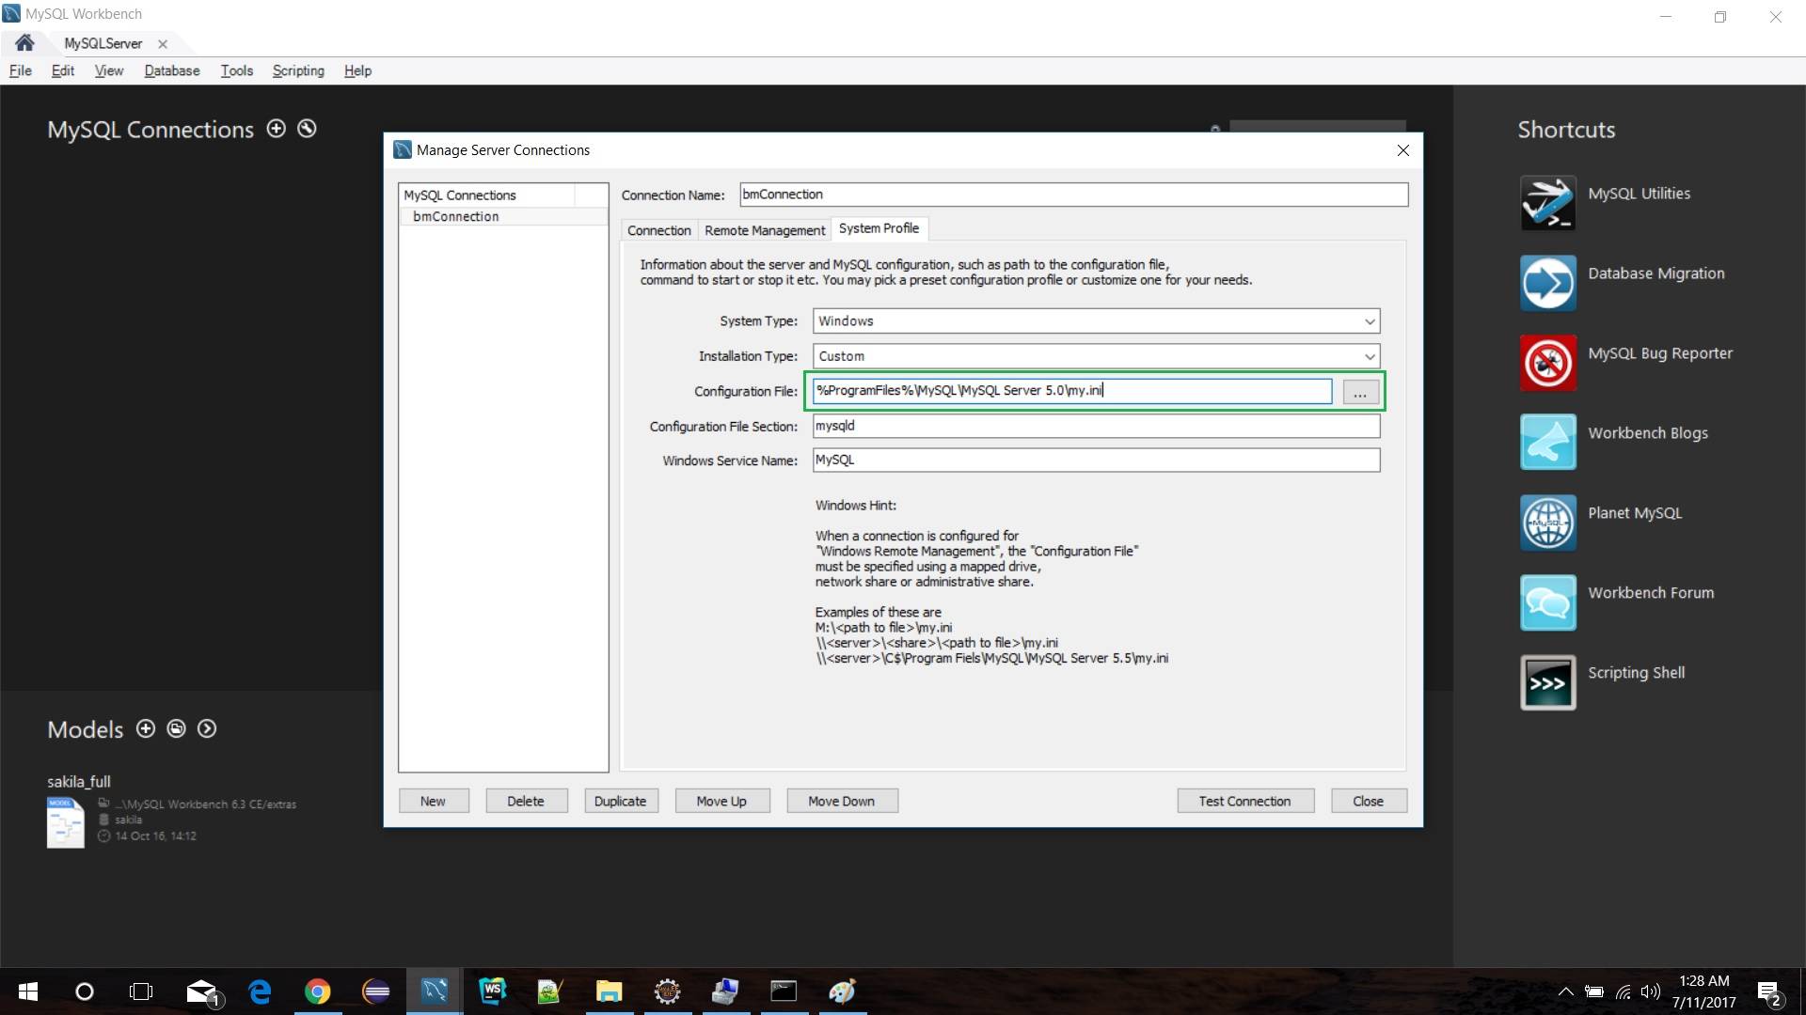The width and height of the screenshot is (1806, 1015).
Task: Expand the Installation Type dropdown
Action: click(1370, 356)
